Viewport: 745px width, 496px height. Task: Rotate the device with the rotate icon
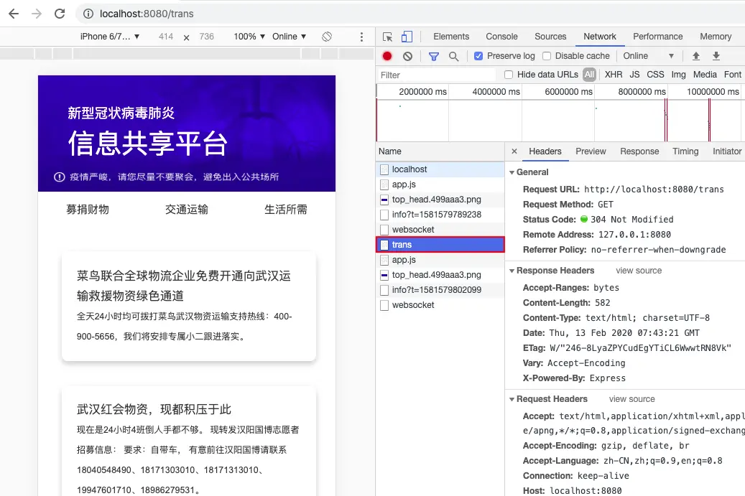point(327,37)
